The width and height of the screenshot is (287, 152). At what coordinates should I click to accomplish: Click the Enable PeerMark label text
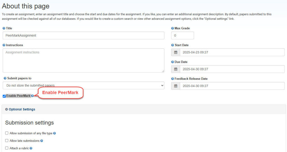coord(18,96)
